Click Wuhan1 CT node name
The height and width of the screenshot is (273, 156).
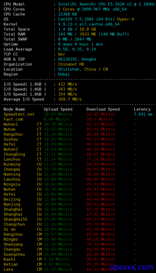click(x=11, y=124)
